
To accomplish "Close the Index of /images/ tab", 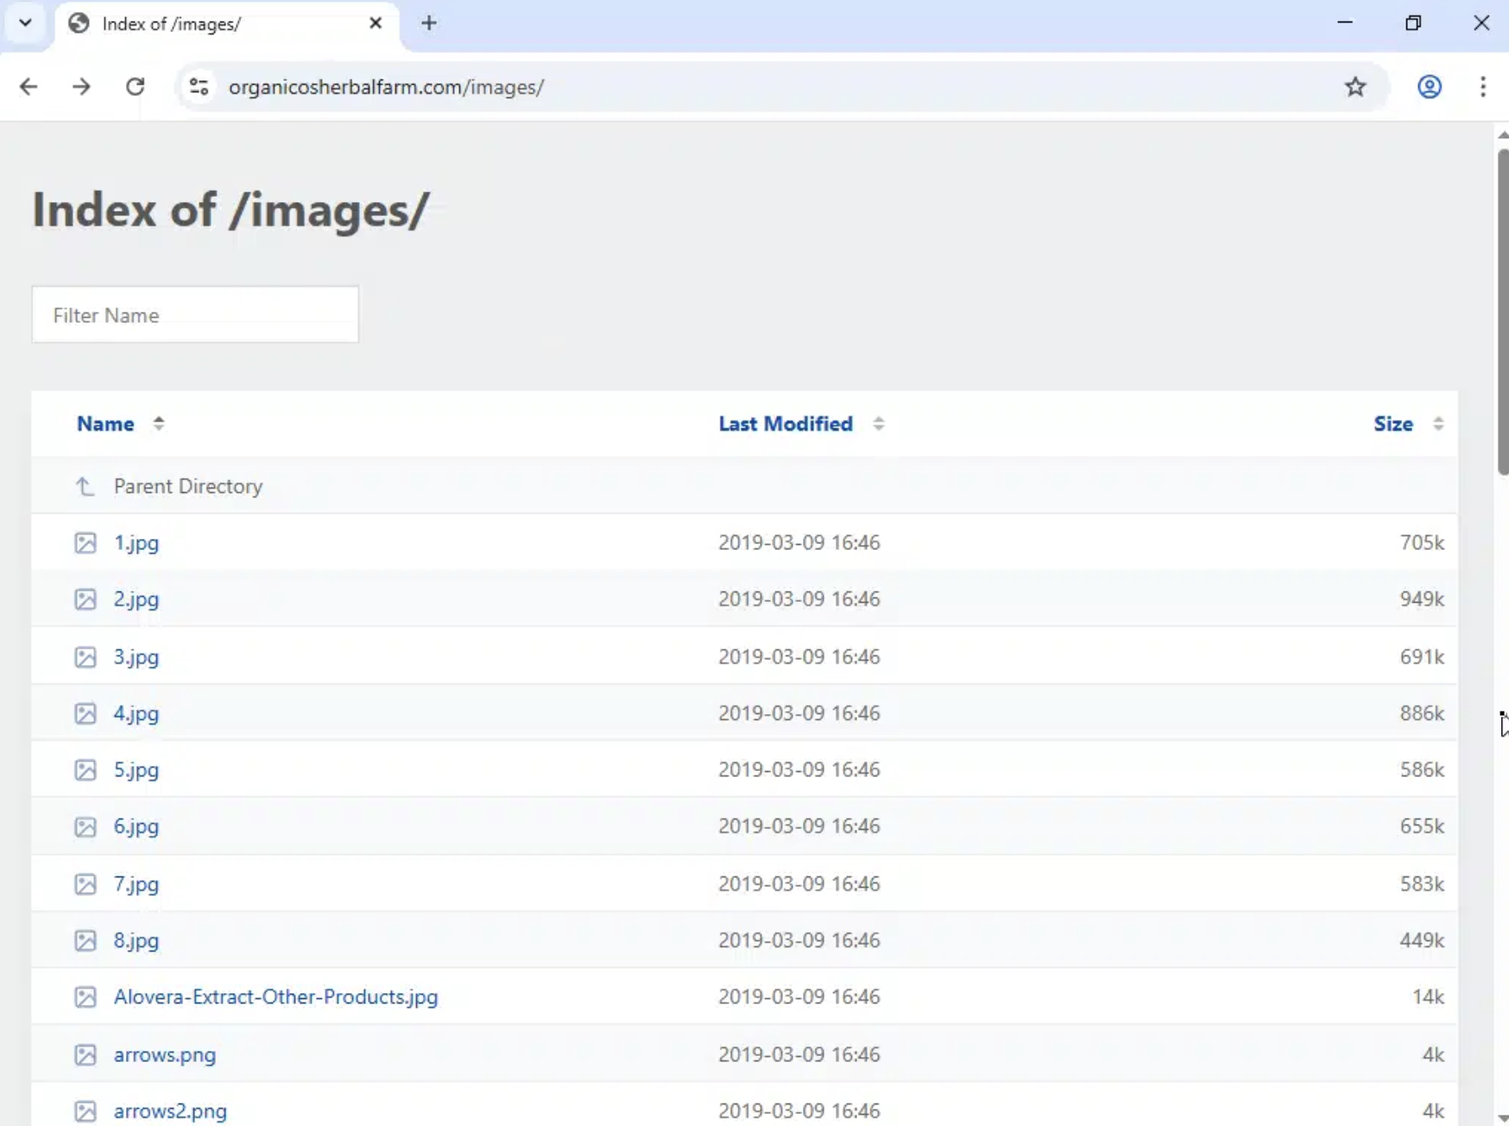I will pyautogui.click(x=376, y=23).
